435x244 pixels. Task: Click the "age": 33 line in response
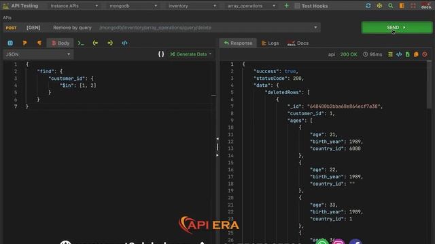tap(324, 205)
